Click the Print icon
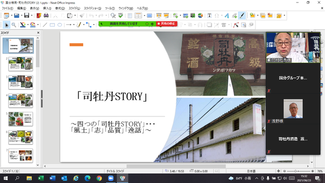This screenshot has width=325, height=183. coord(46,16)
